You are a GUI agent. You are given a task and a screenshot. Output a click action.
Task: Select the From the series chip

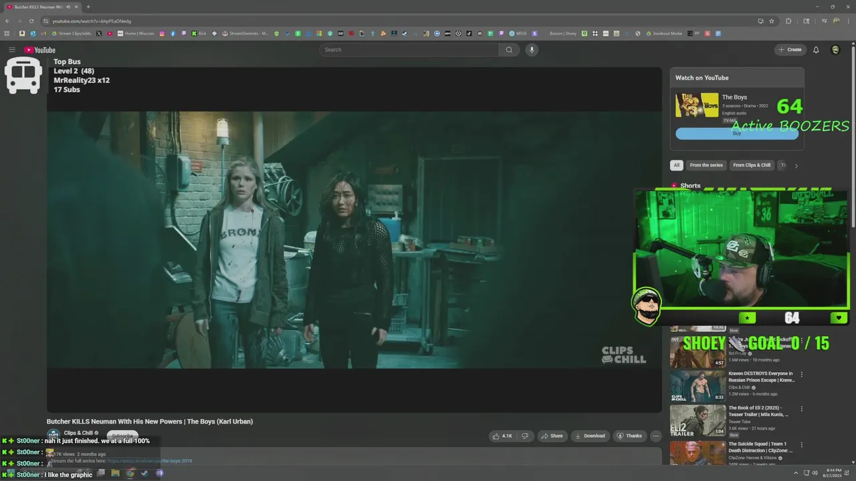[x=706, y=165]
